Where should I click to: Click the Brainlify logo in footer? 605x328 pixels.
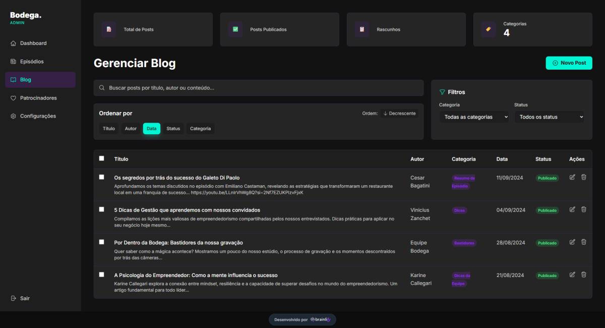[320, 319]
